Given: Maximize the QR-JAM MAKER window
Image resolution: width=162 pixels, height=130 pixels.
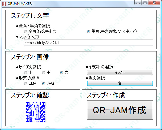Looking at the screenshot, I should 145,3.
